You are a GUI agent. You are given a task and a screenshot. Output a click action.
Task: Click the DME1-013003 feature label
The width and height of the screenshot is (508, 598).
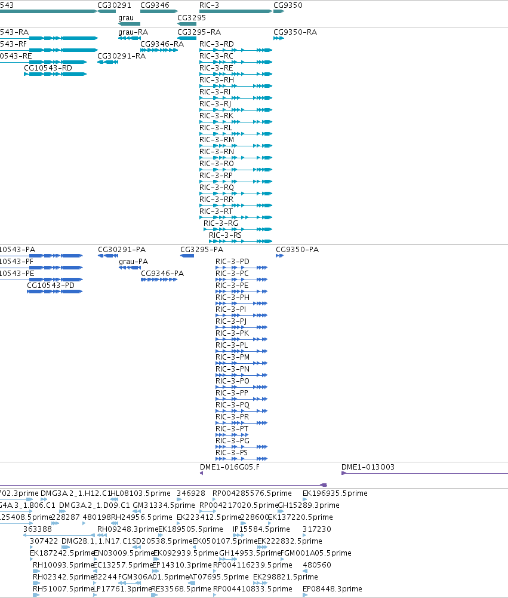368,467
